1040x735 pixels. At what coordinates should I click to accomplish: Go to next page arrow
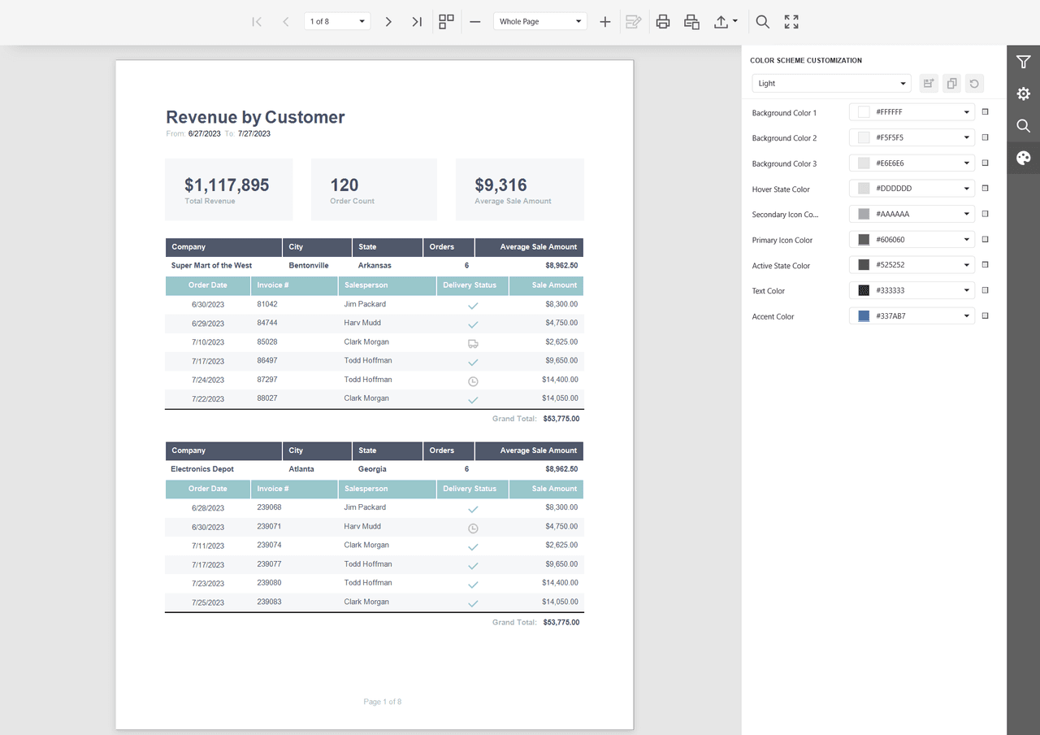(x=388, y=22)
